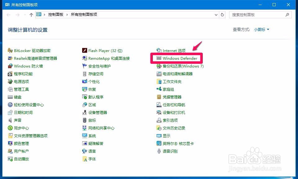Open the 日期和时间 icon
The height and width of the screenshot is (179, 298).
point(10,112)
